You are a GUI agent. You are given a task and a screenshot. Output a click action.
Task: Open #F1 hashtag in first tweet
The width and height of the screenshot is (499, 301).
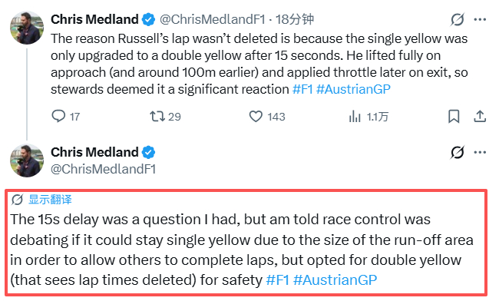[302, 89]
